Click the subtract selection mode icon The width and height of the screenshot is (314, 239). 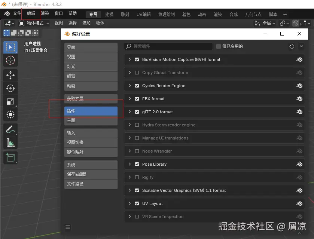21,33
